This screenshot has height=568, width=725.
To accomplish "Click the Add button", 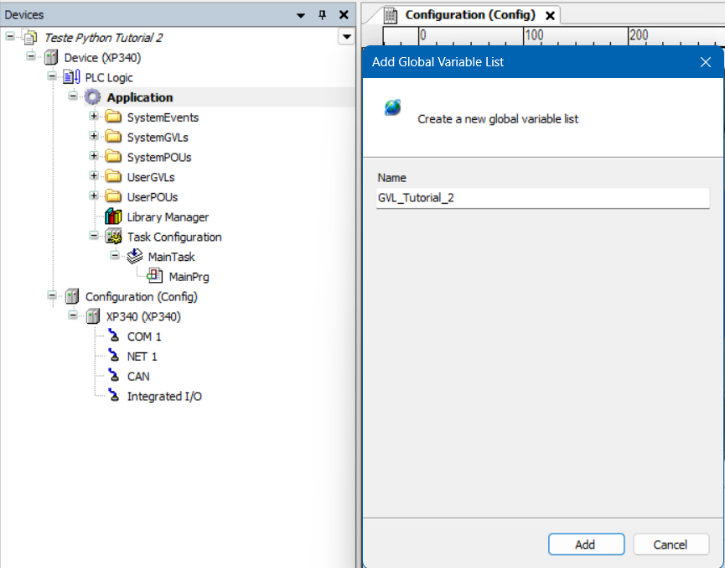I will click(585, 545).
